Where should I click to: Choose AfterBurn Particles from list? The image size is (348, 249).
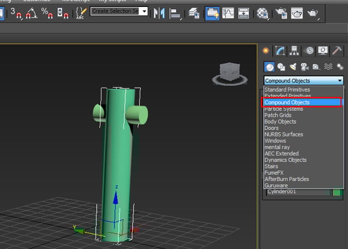(303, 179)
